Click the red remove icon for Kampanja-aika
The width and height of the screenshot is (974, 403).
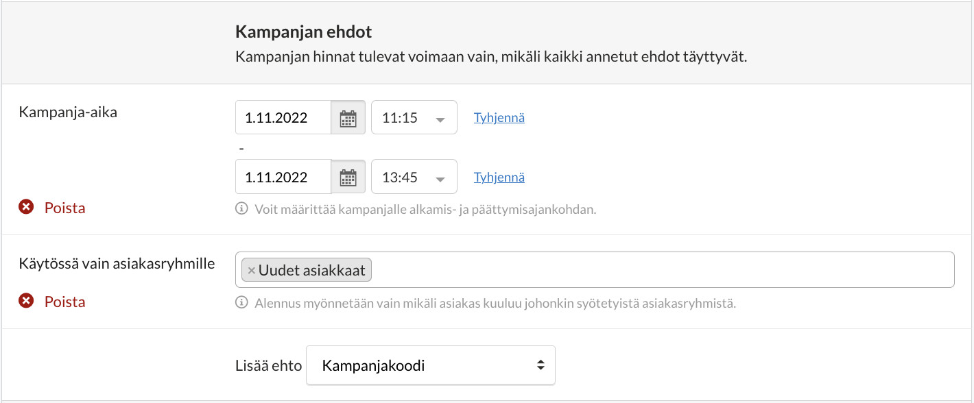[26, 208]
